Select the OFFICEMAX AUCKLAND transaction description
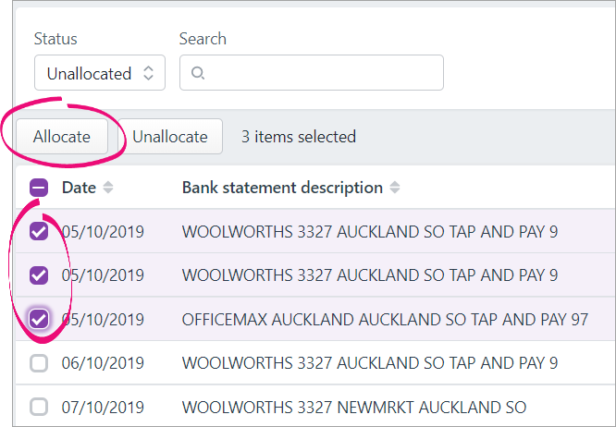 click(x=385, y=320)
